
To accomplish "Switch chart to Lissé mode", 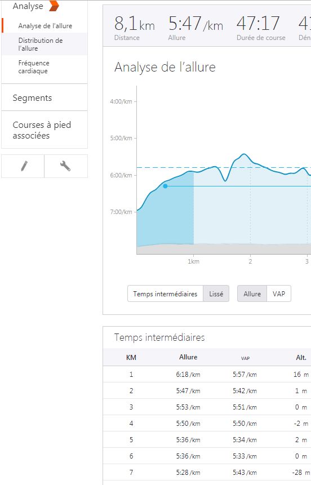I will point(216,293).
